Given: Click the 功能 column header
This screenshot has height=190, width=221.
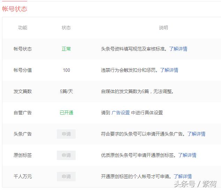Looking at the screenshot, I should [x=23, y=28].
